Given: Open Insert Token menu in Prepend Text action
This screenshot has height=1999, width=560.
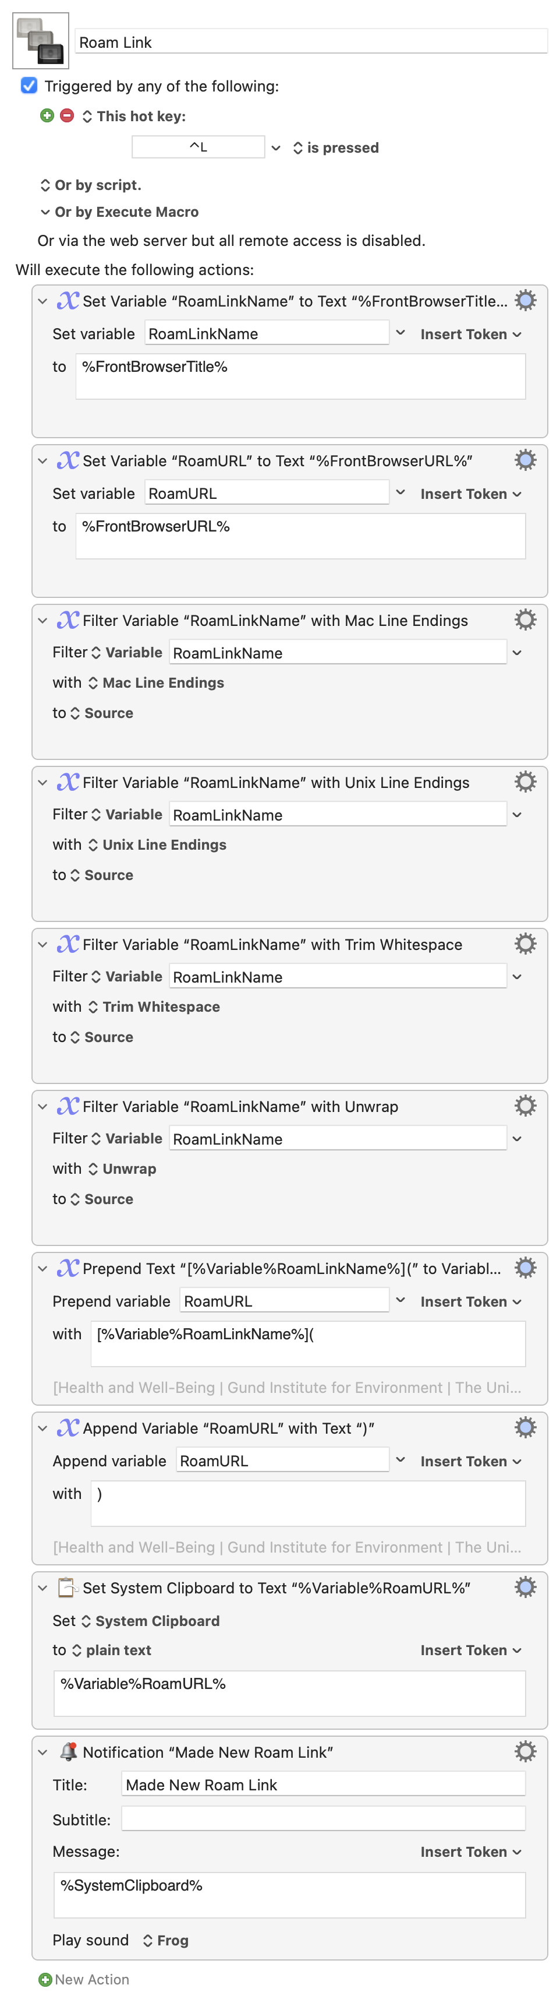Looking at the screenshot, I should click(x=471, y=1301).
